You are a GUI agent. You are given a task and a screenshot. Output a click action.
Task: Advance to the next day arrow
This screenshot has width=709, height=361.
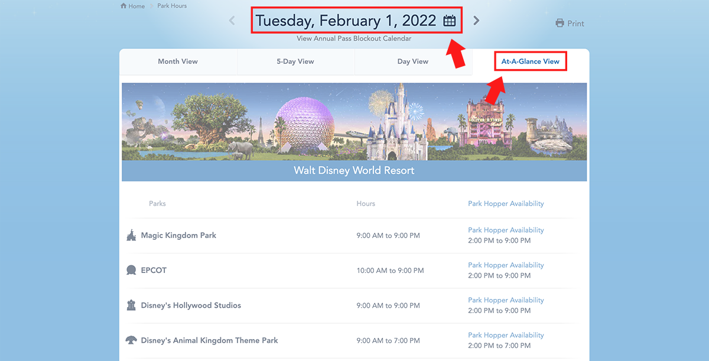476,21
